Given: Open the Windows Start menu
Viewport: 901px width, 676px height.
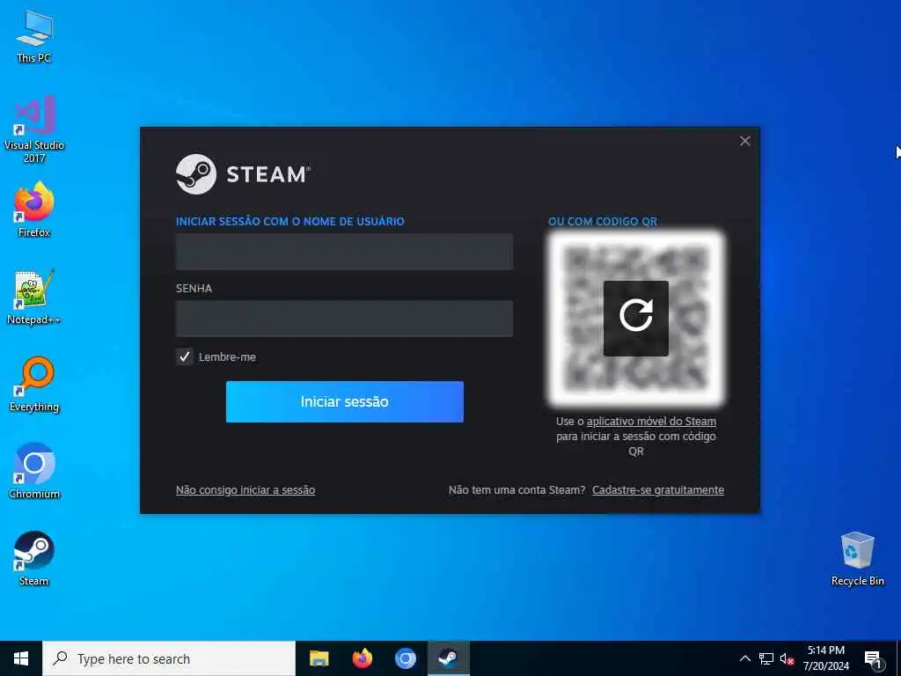Looking at the screenshot, I should click(x=21, y=658).
